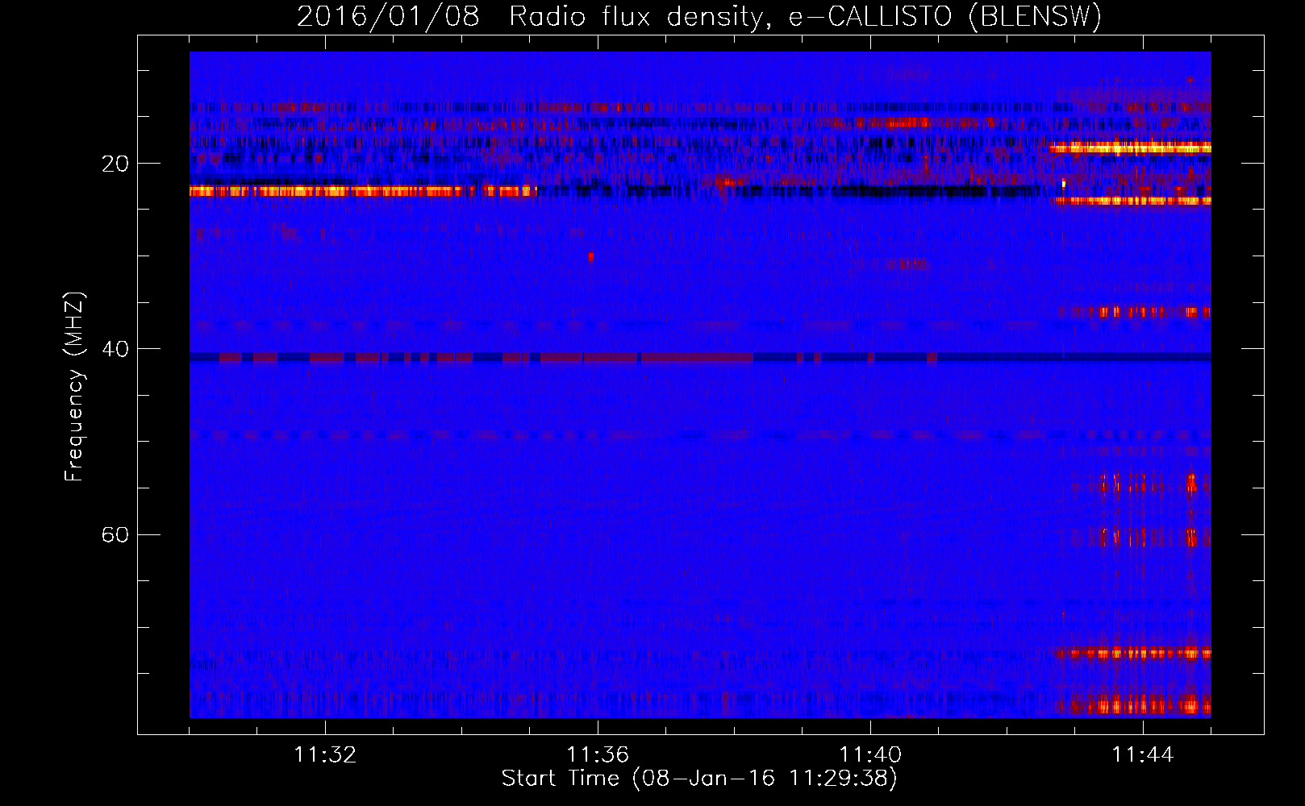Click the "60" frequency tick label
The image size is (1305, 806).
[x=115, y=534]
